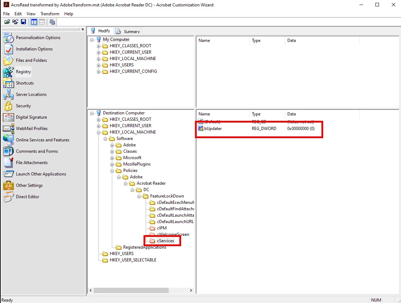Toggle the split source pane toolbar icon

(42, 22)
